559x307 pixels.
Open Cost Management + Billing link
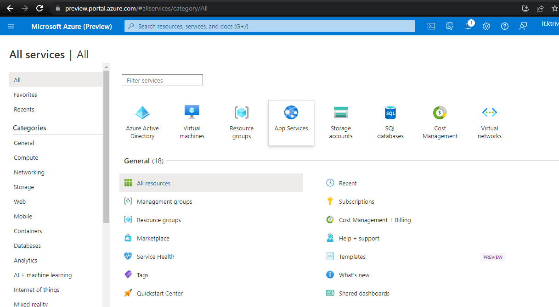pyautogui.click(x=375, y=220)
